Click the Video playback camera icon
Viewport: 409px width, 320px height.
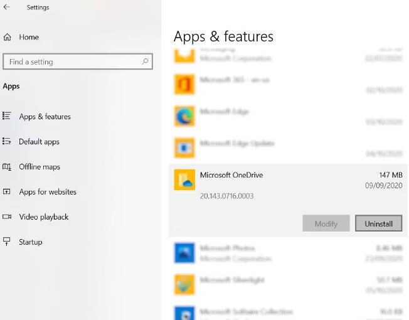tap(7, 216)
